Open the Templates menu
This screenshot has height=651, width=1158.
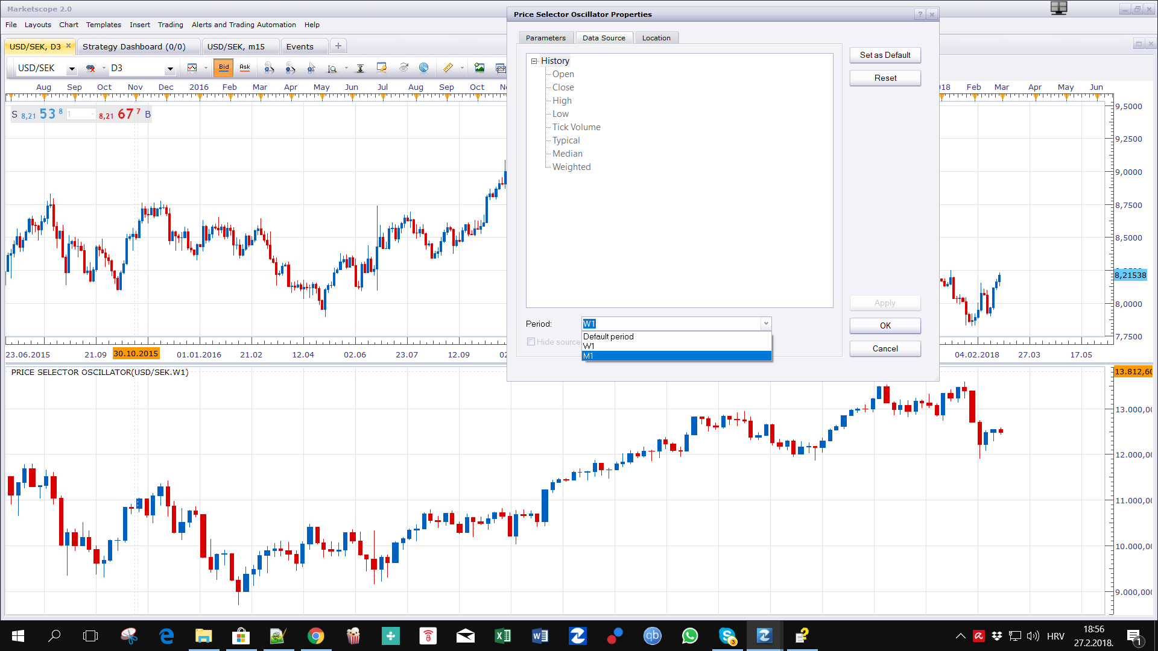click(x=103, y=25)
